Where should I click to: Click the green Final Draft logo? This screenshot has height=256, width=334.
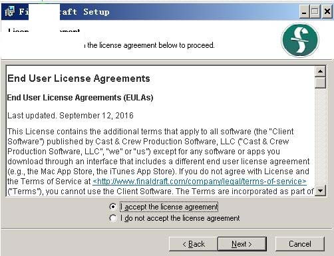click(x=300, y=40)
